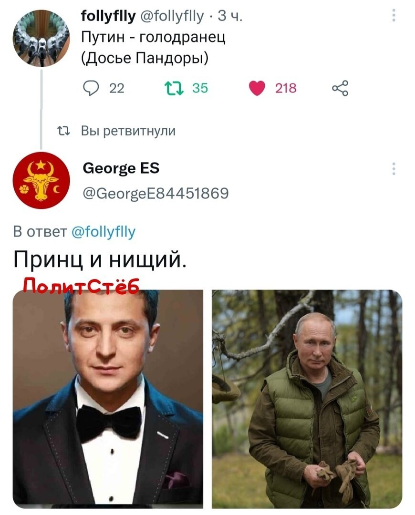Screen dimensions: 415x515
Task: Tap the 'Вы ретвитнули' label
Action: 128,131
